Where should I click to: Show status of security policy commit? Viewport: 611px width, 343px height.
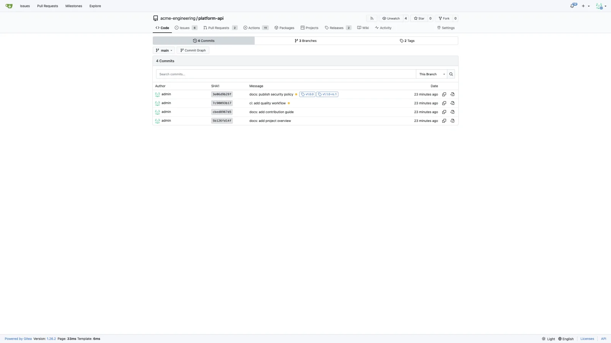(x=296, y=95)
